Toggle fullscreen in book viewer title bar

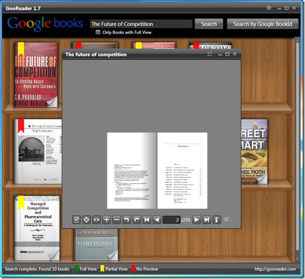point(210,54)
